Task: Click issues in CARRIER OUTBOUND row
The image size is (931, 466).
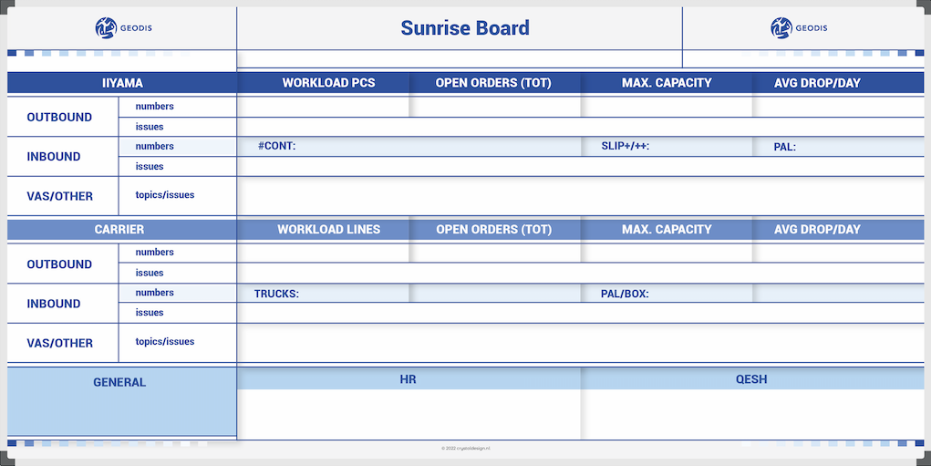Action: 149,273
